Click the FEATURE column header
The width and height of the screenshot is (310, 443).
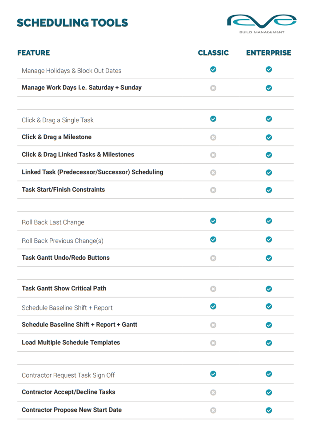34,53
